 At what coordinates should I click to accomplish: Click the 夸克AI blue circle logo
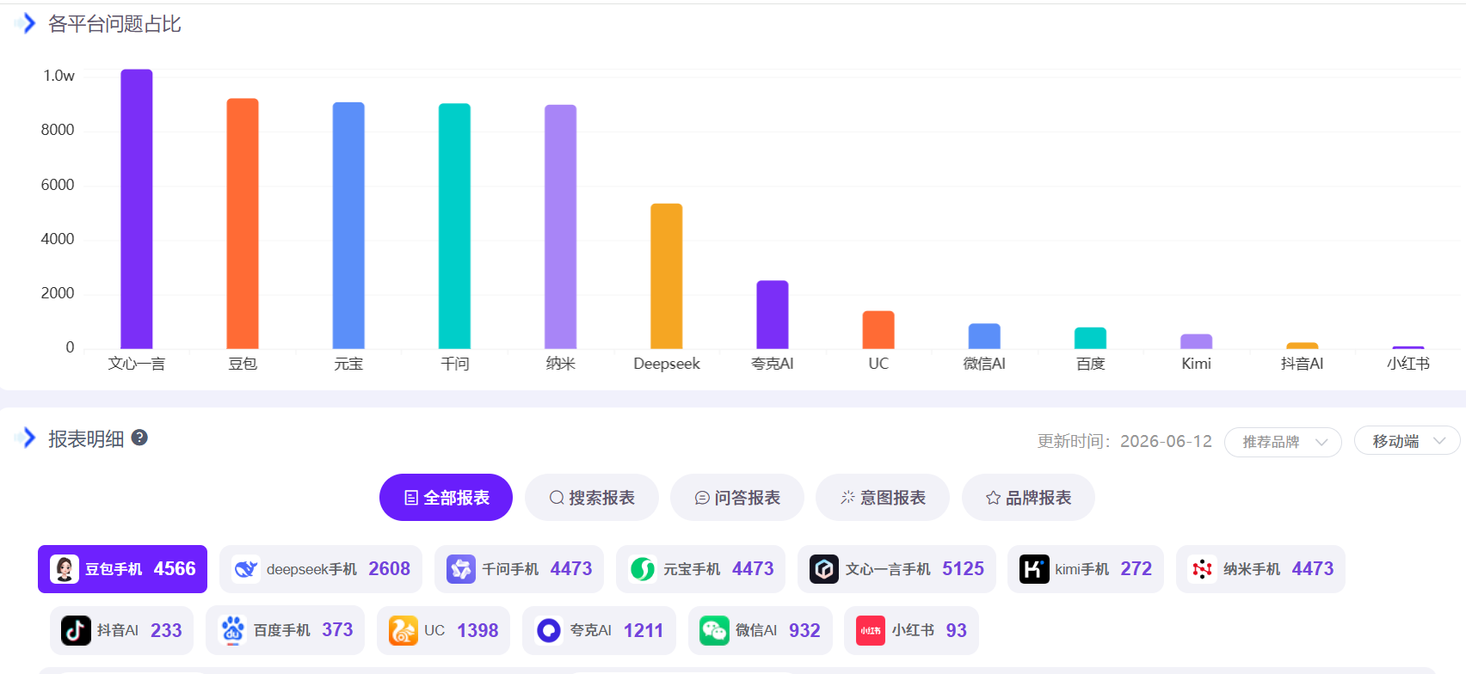point(549,631)
